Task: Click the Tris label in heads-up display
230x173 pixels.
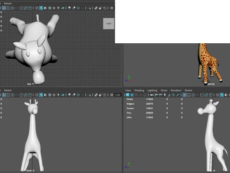Action: tap(129, 113)
